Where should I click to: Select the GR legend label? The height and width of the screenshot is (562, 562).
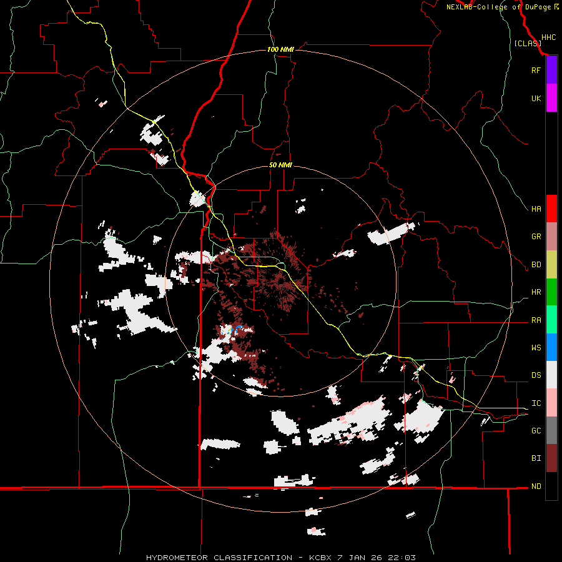[536, 237]
